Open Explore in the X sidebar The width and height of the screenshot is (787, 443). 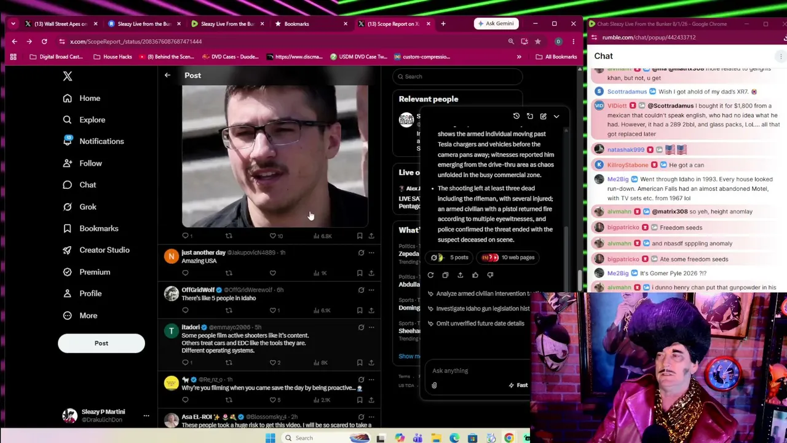(x=84, y=120)
